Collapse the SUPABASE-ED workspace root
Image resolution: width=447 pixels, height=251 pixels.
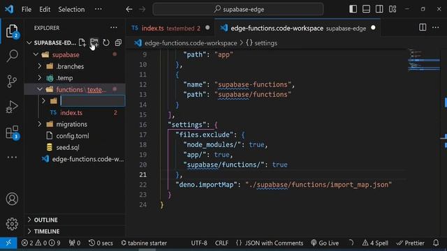pos(29,43)
